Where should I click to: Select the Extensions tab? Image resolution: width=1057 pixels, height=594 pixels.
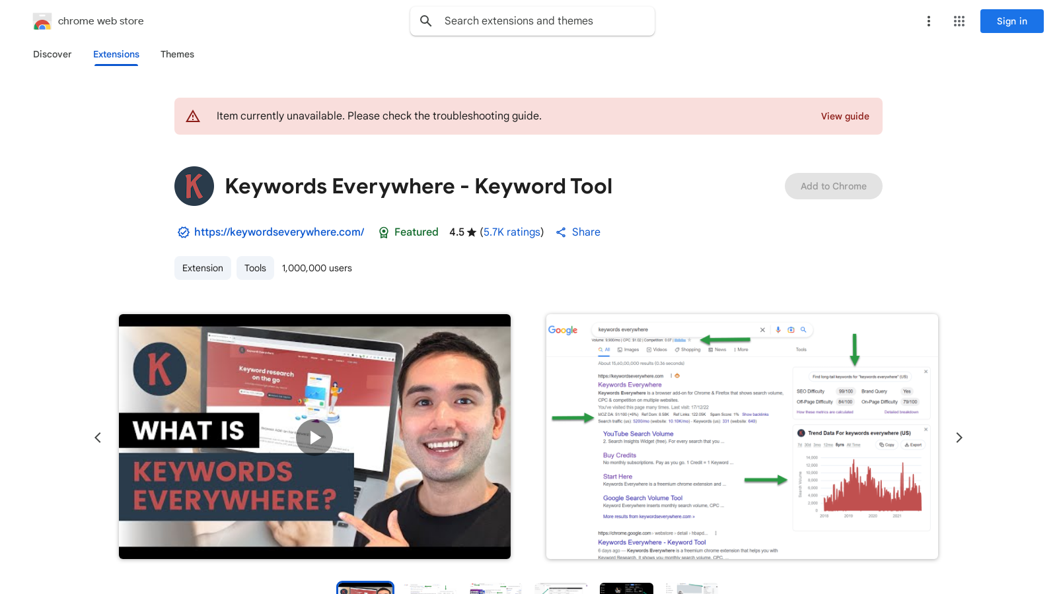[116, 54]
